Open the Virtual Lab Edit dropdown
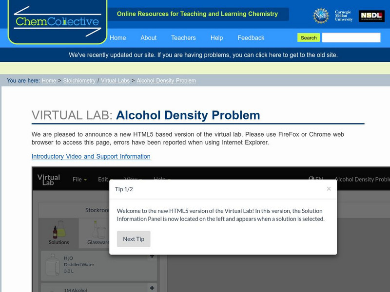 point(104,179)
